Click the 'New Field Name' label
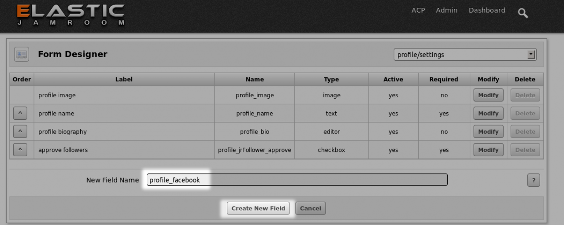Image resolution: width=564 pixels, height=225 pixels. point(112,180)
